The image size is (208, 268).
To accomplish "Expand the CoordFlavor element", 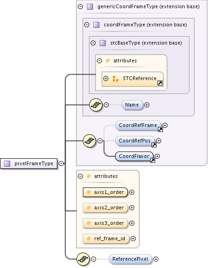I will [x=157, y=156].
